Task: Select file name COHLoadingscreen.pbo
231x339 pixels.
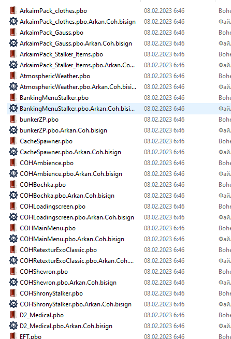Action: (x=52, y=207)
